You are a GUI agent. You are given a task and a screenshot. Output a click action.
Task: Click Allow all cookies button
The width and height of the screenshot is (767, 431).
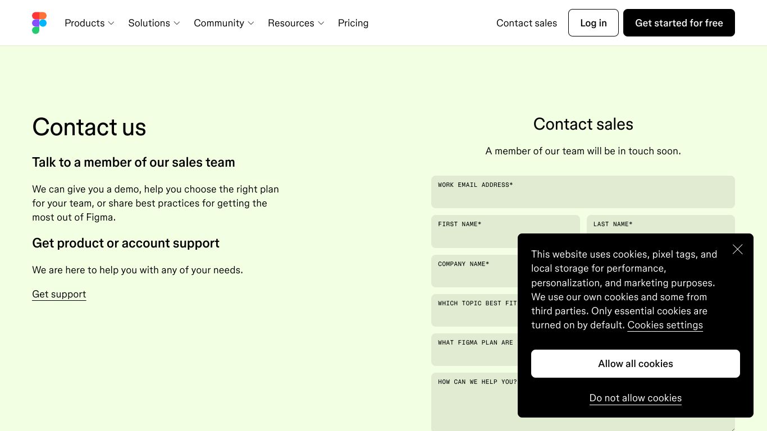pyautogui.click(x=636, y=364)
